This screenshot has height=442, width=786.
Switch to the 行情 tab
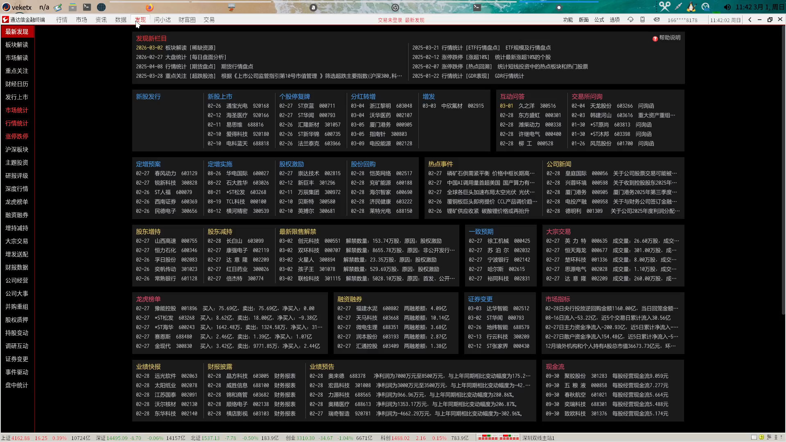tap(62, 20)
